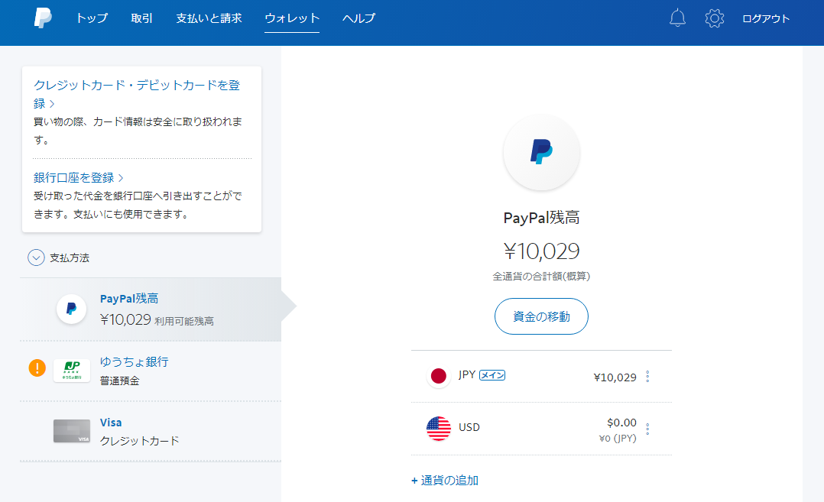Image resolution: width=824 pixels, height=502 pixels.
Task: Click the large PayPal balance logo
Action: click(x=541, y=153)
